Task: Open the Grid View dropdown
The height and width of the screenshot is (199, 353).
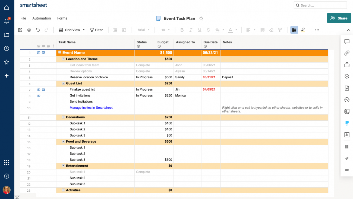Action: pyautogui.click(x=71, y=30)
